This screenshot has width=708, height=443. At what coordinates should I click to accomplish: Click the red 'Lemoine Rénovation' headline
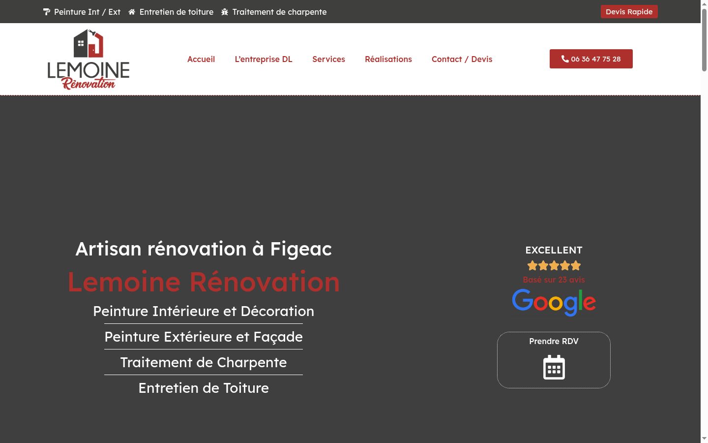click(204, 282)
